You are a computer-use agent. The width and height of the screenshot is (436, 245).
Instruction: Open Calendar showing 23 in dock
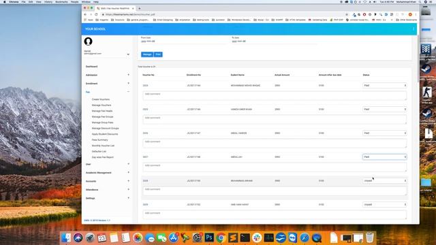(x=102, y=238)
